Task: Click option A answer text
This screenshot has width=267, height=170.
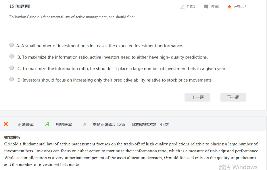Action: tap(100, 46)
